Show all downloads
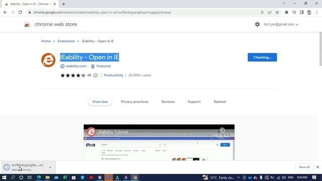Screen dimensions: 322x181 pyautogui.click(x=304, y=167)
